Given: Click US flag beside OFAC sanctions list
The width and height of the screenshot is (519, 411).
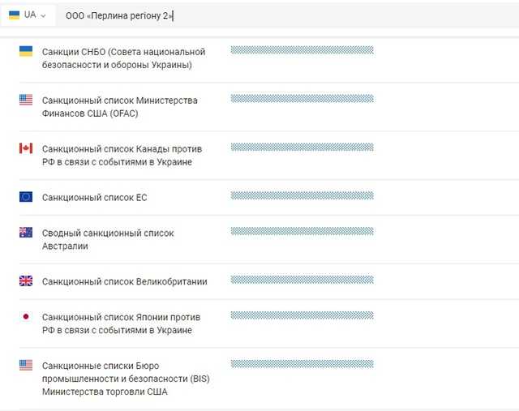Looking at the screenshot, I should click(26, 100).
